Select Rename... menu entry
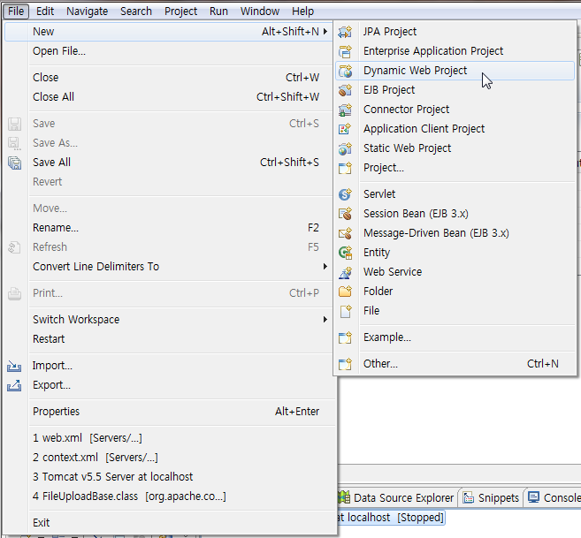581x538 pixels. [168, 228]
